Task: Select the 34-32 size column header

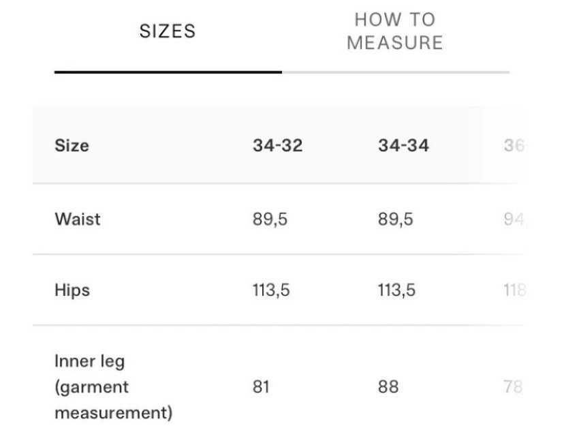Action: tap(277, 145)
